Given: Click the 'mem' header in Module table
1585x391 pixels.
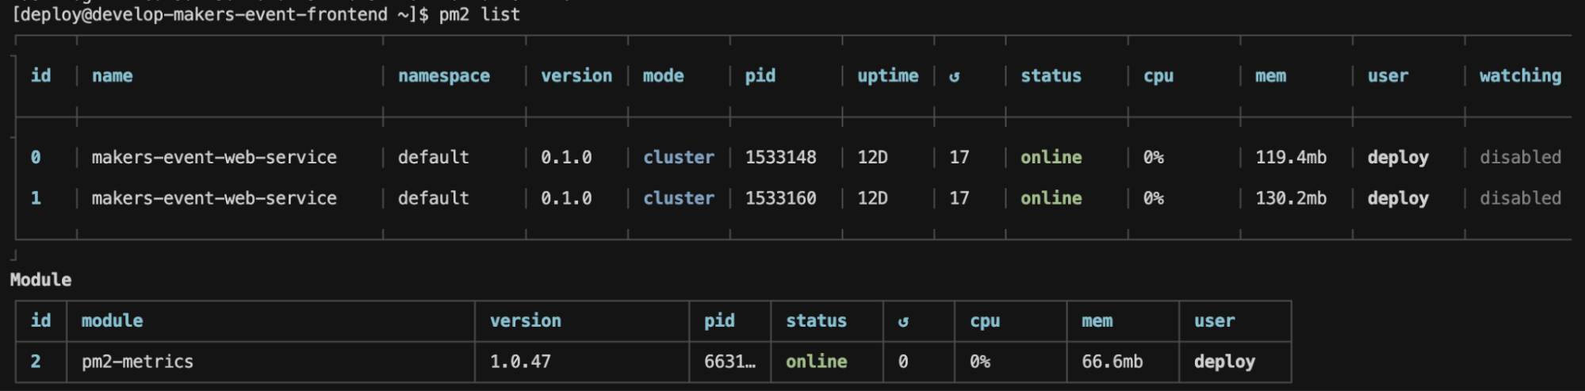Looking at the screenshot, I should pyautogui.click(x=1097, y=321).
